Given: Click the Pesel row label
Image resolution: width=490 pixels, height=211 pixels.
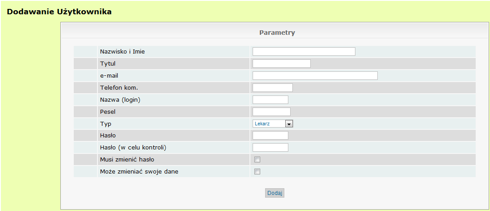Looking at the screenshot, I should point(107,112).
